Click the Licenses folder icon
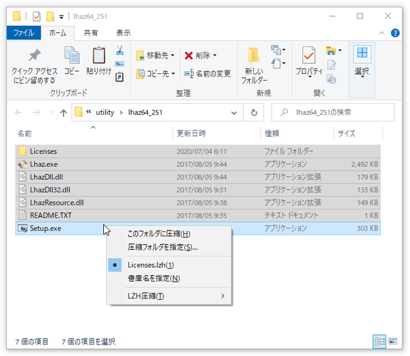410x356 pixels. pos(23,151)
